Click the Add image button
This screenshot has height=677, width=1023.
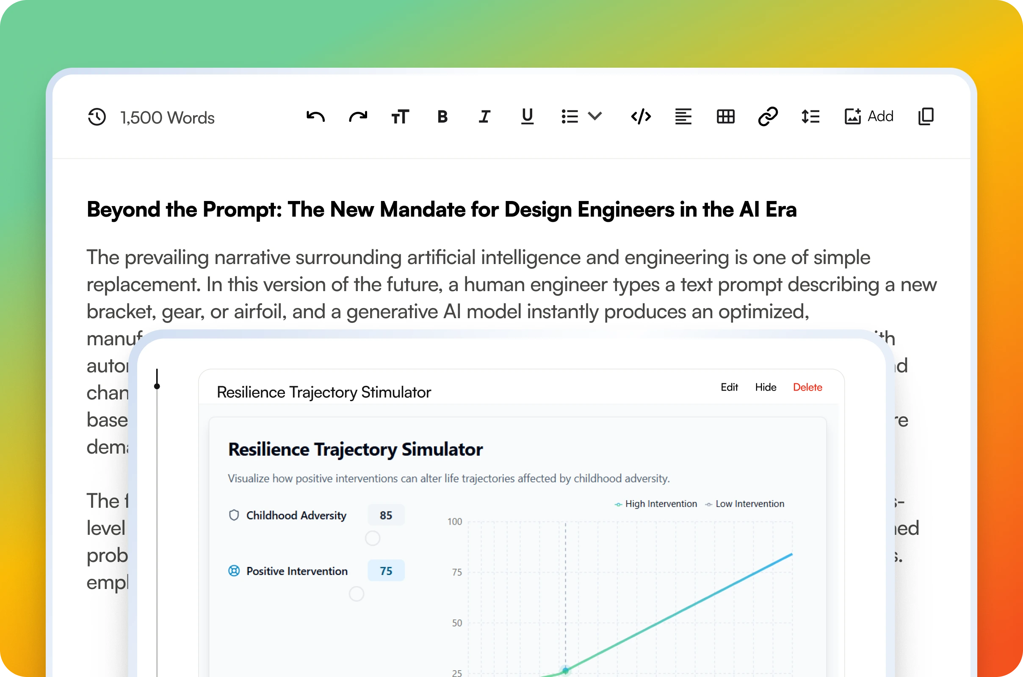pos(868,117)
